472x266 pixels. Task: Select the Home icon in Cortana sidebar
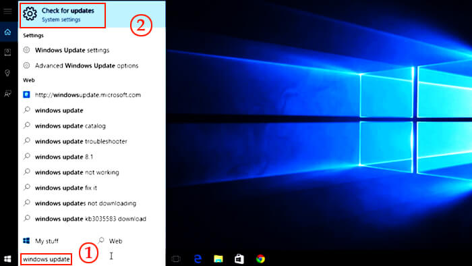coord(7,32)
